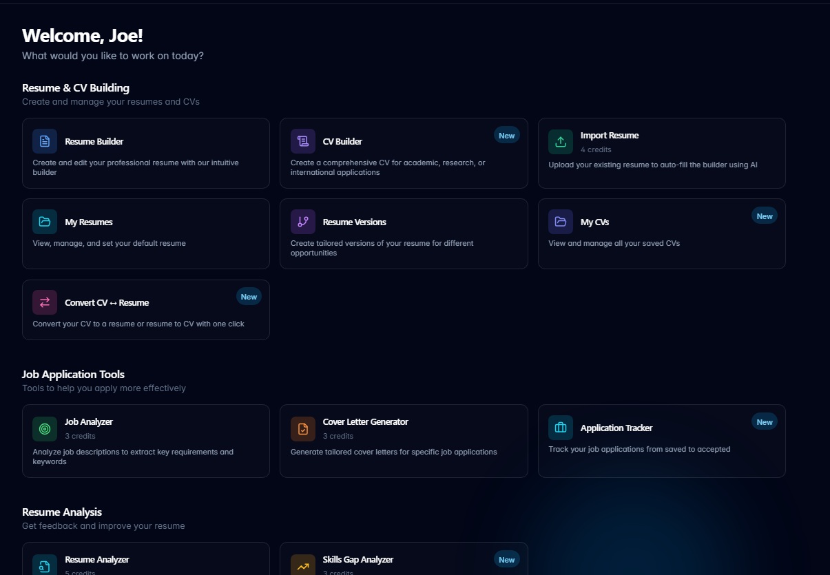Click the Convert CV Resume arrows icon
This screenshot has width=830, height=575.
pyautogui.click(x=44, y=302)
